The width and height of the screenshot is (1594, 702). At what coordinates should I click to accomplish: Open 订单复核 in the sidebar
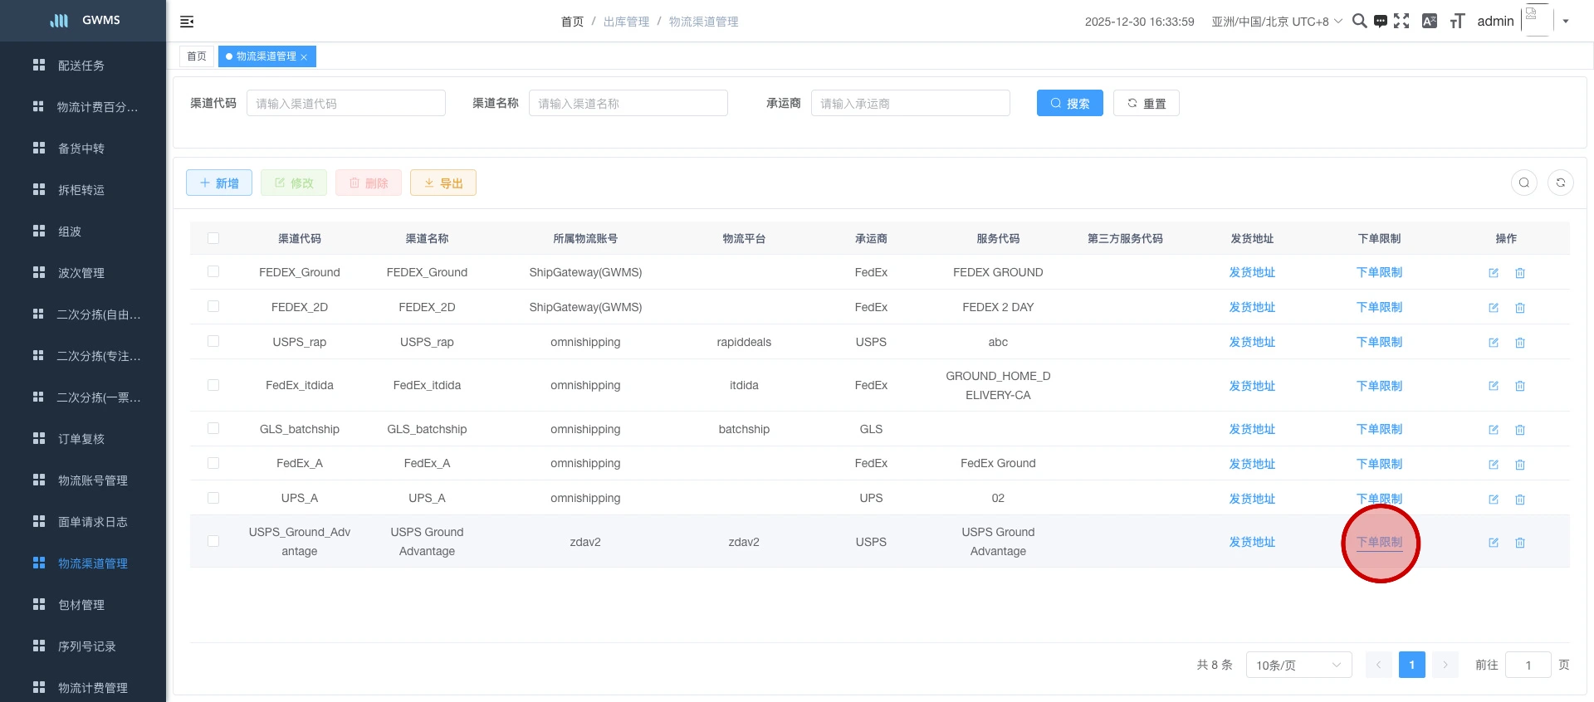[x=81, y=439]
